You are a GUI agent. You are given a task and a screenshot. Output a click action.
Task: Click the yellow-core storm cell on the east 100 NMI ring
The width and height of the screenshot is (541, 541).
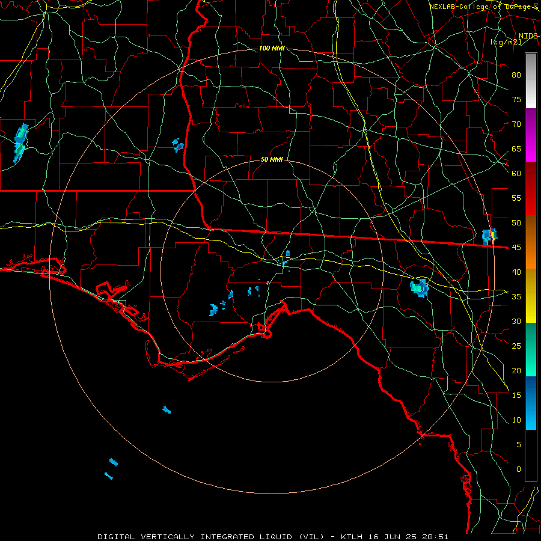point(489,236)
